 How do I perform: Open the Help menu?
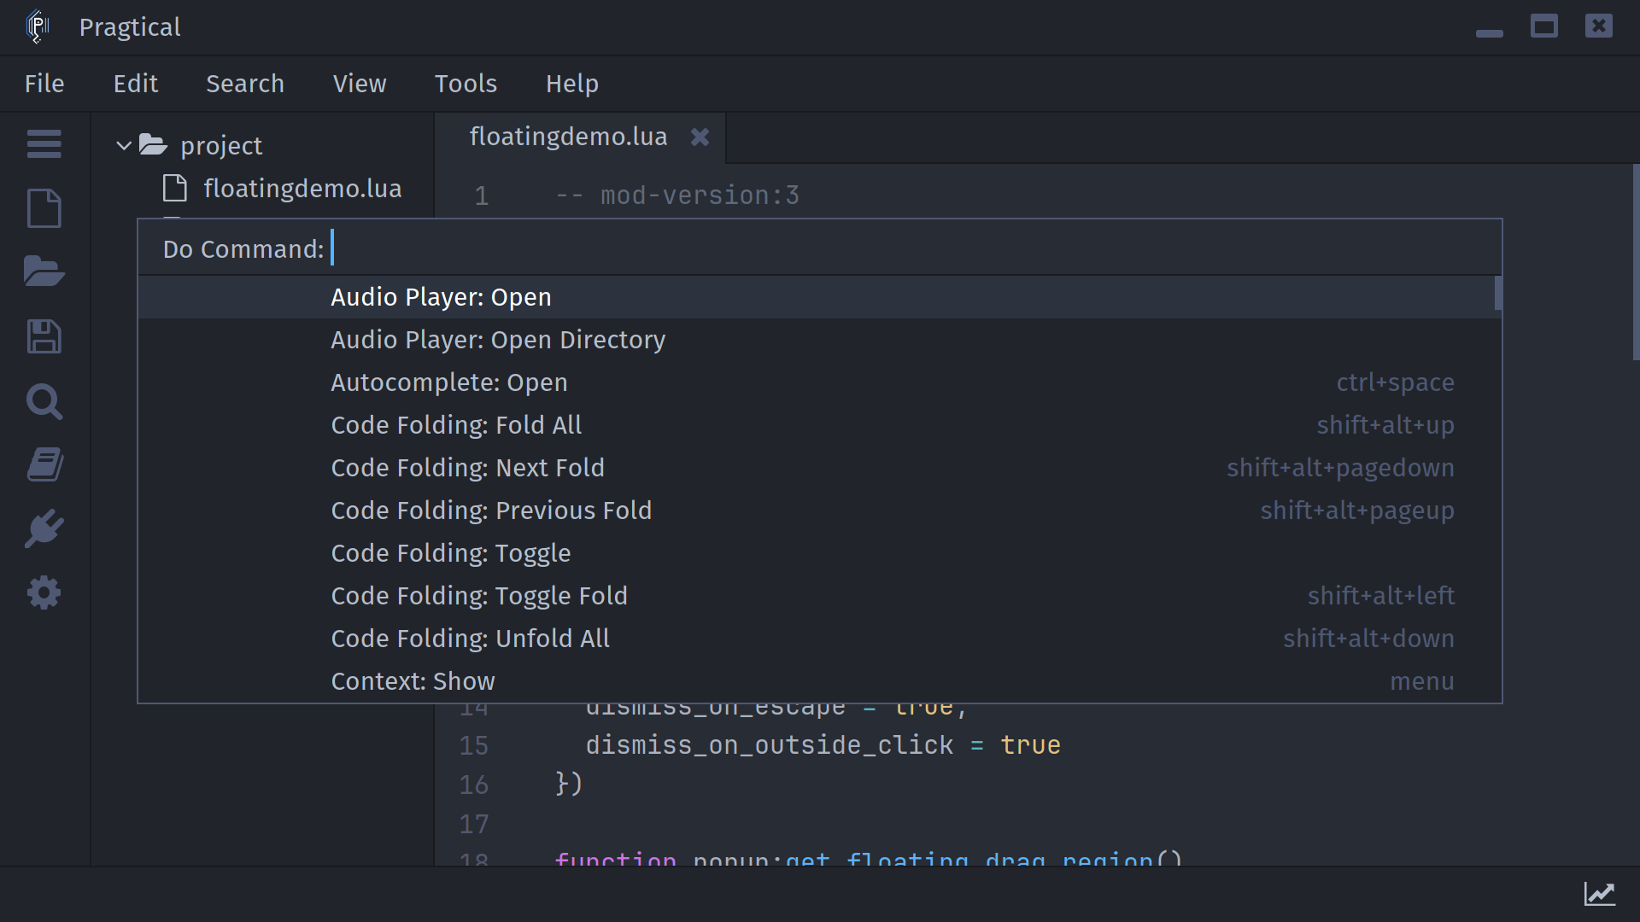pos(572,84)
